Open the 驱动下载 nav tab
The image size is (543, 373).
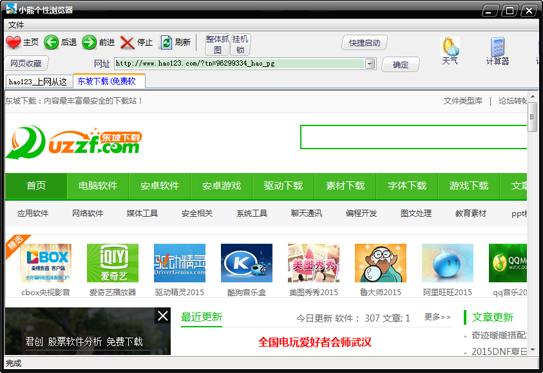[283, 186]
